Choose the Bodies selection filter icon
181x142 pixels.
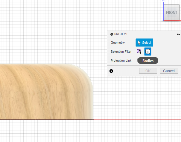coord(147,52)
